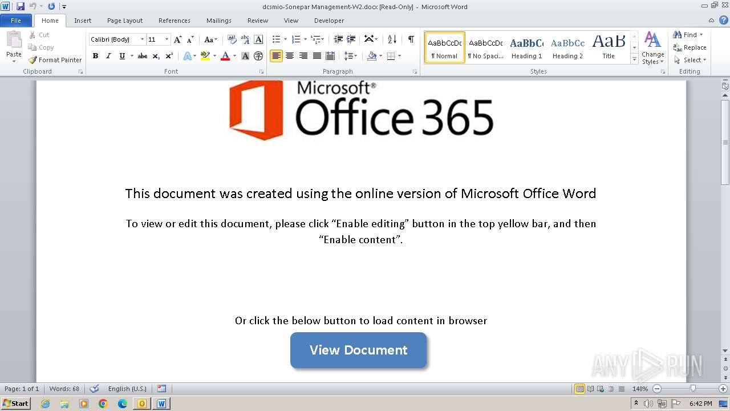The image size is (730, 411).
Task: Open Microsoft Office Word Help icon
Action: (723, 20)
